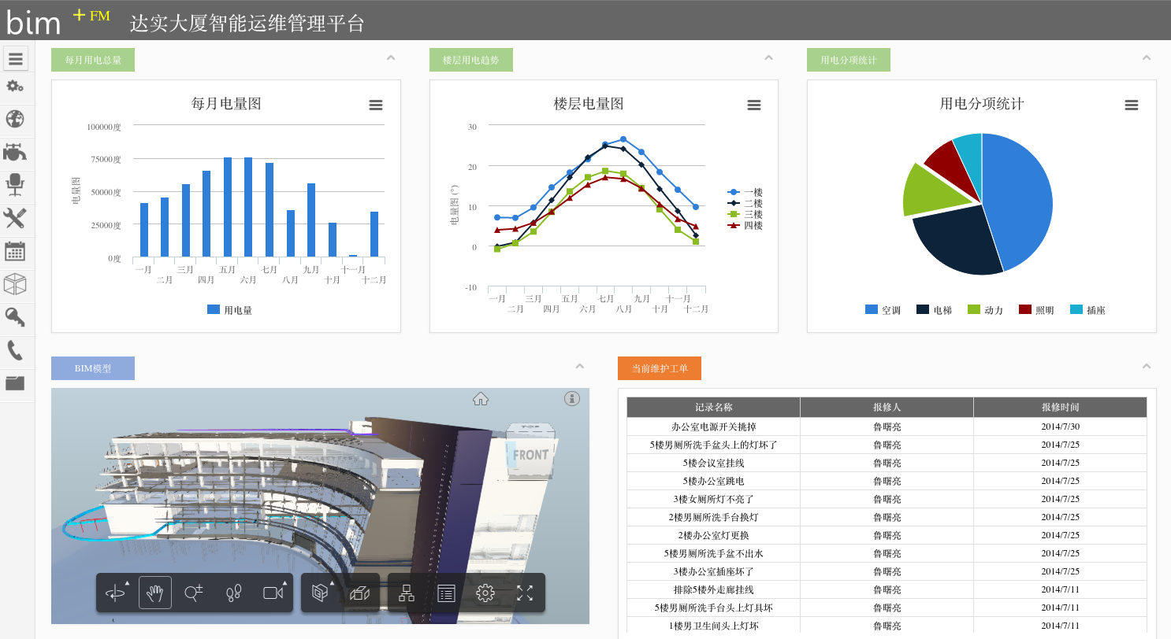Viewport: 1171px width, 639px height.
Task: Toggle the 插座 slice in pie legend
Action: tap(1088, 310)
